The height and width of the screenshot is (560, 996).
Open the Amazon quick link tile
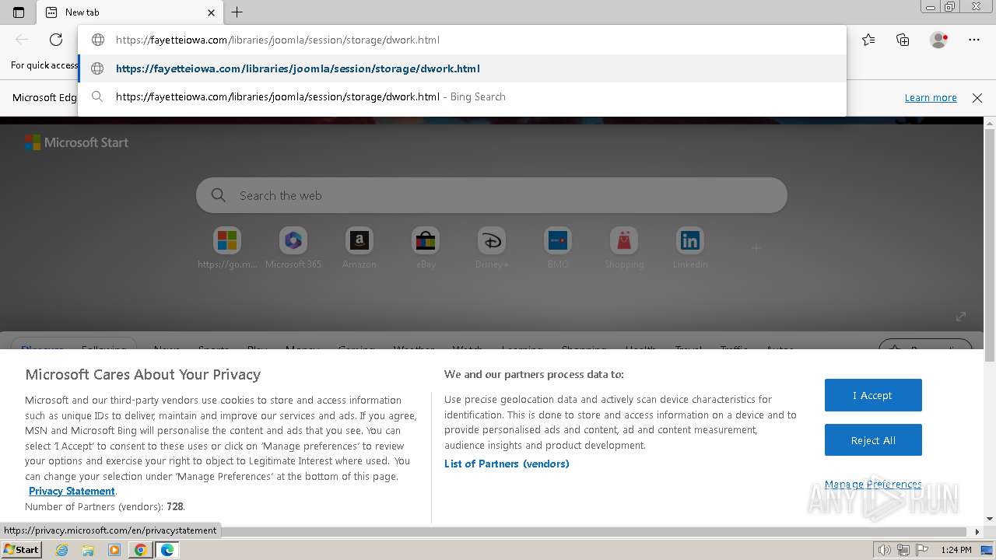(359, 249)
